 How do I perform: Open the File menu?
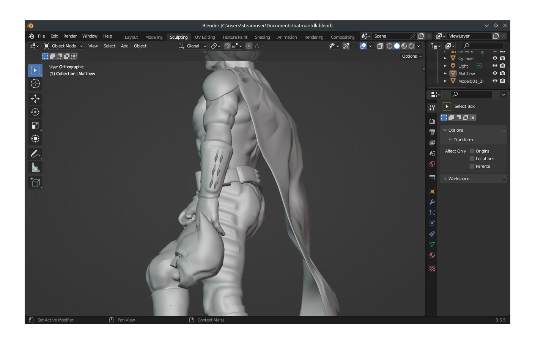click(41, 36)
